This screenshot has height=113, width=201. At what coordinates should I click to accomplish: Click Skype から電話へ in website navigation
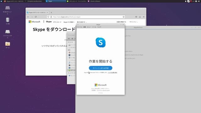click(69, 22)
